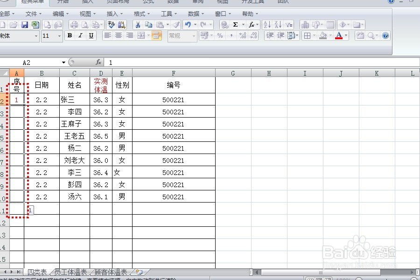Click the Insert Worksheet button after sheet tabs
Screen dimensions: 420x280
139,271
